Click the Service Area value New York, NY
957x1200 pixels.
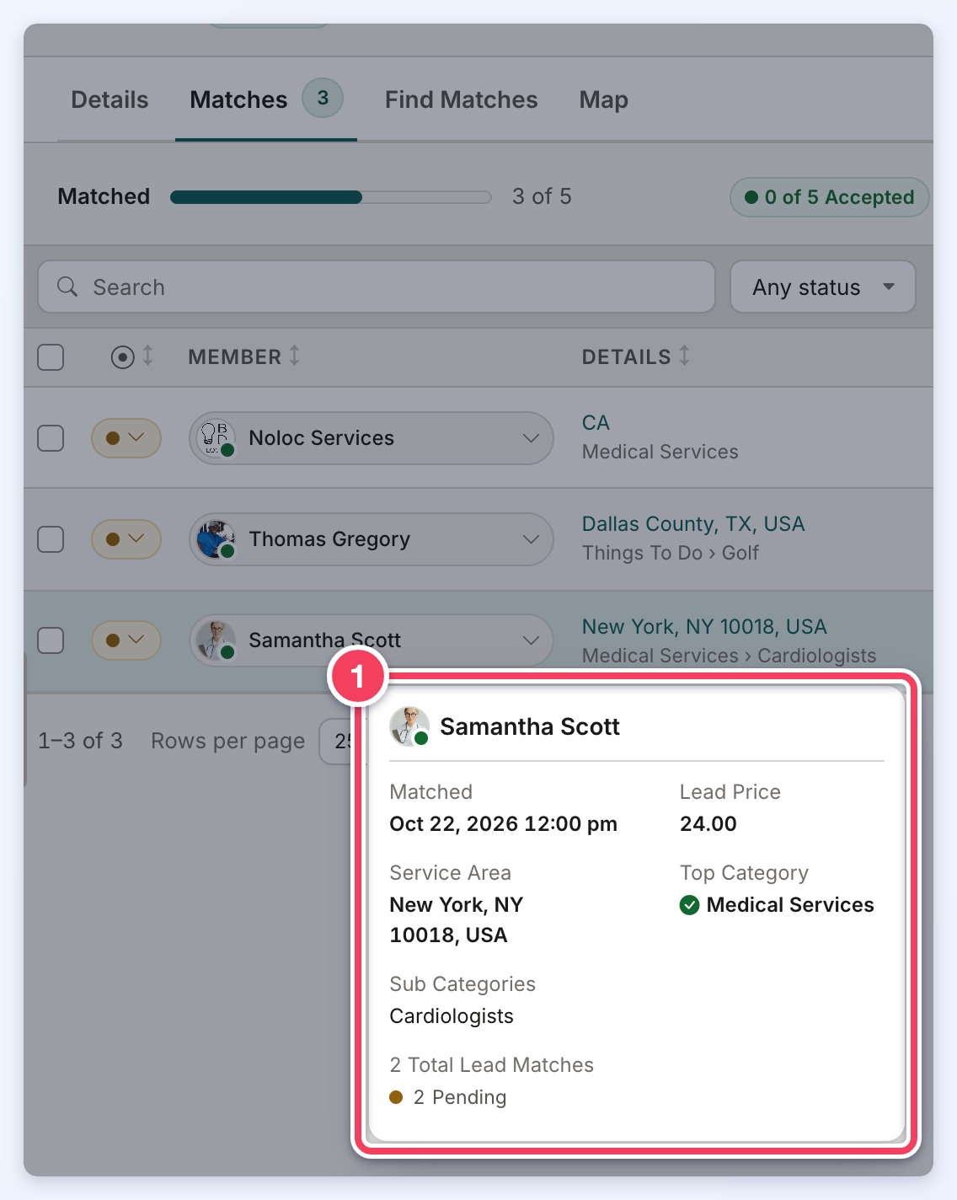coord(456,919)
